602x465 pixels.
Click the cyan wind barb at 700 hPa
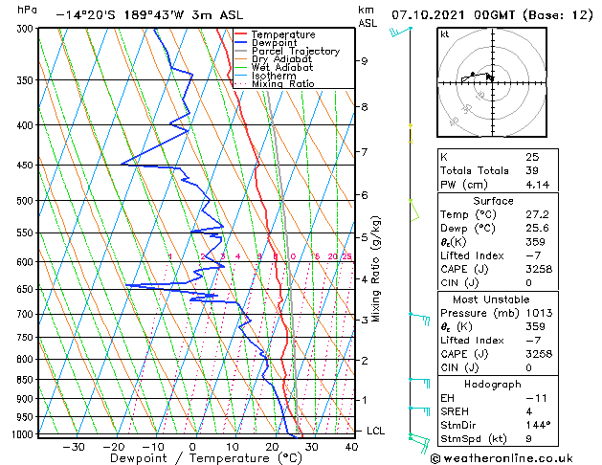click(x=419, y=320)
